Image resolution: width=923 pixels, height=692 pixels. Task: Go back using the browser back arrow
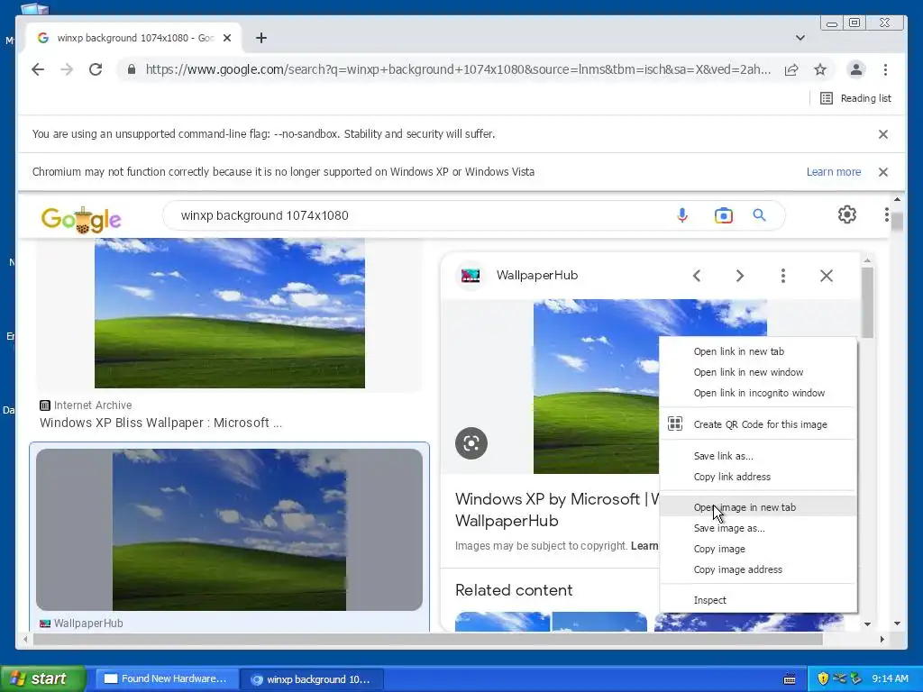[38, 69]
